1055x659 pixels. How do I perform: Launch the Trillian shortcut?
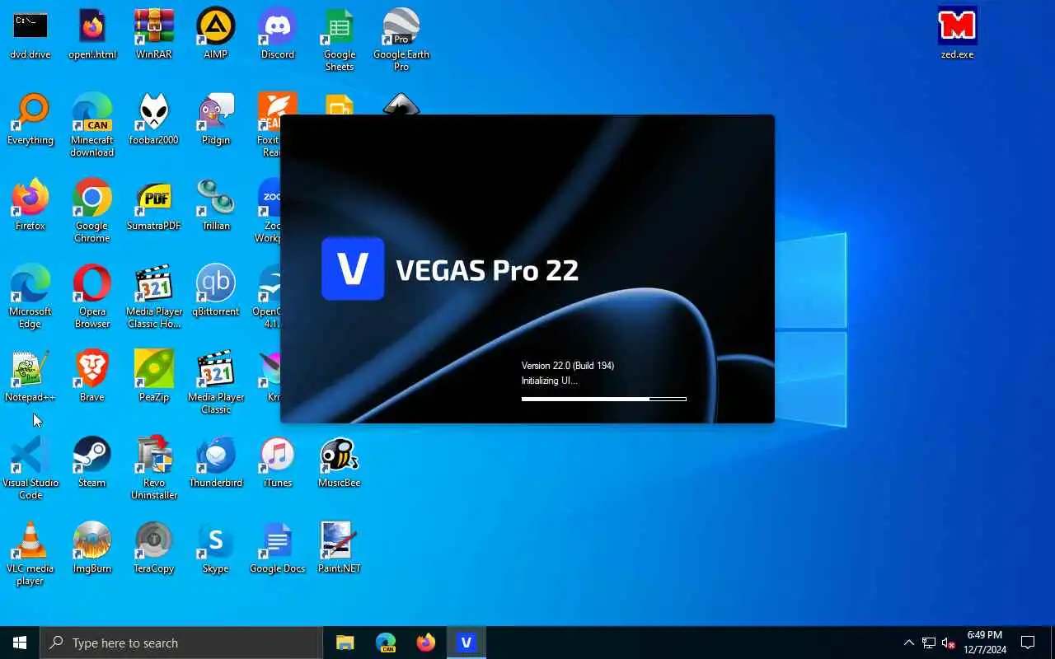[x=216, y=205]
